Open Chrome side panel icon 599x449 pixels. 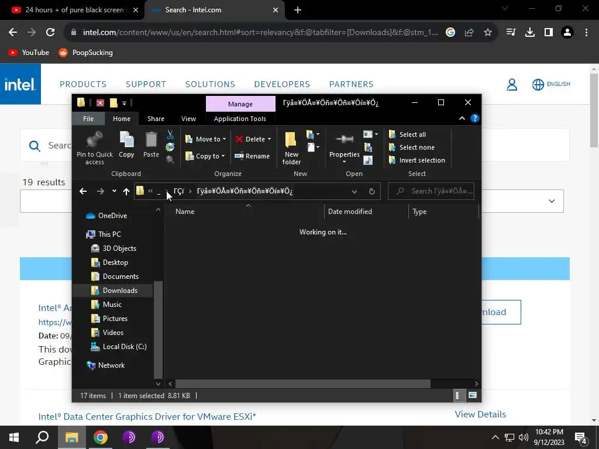coord(548,33)
